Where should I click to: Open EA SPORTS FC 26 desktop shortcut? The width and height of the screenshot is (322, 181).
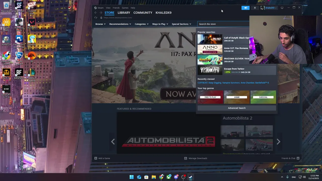[x=6, y=92]
